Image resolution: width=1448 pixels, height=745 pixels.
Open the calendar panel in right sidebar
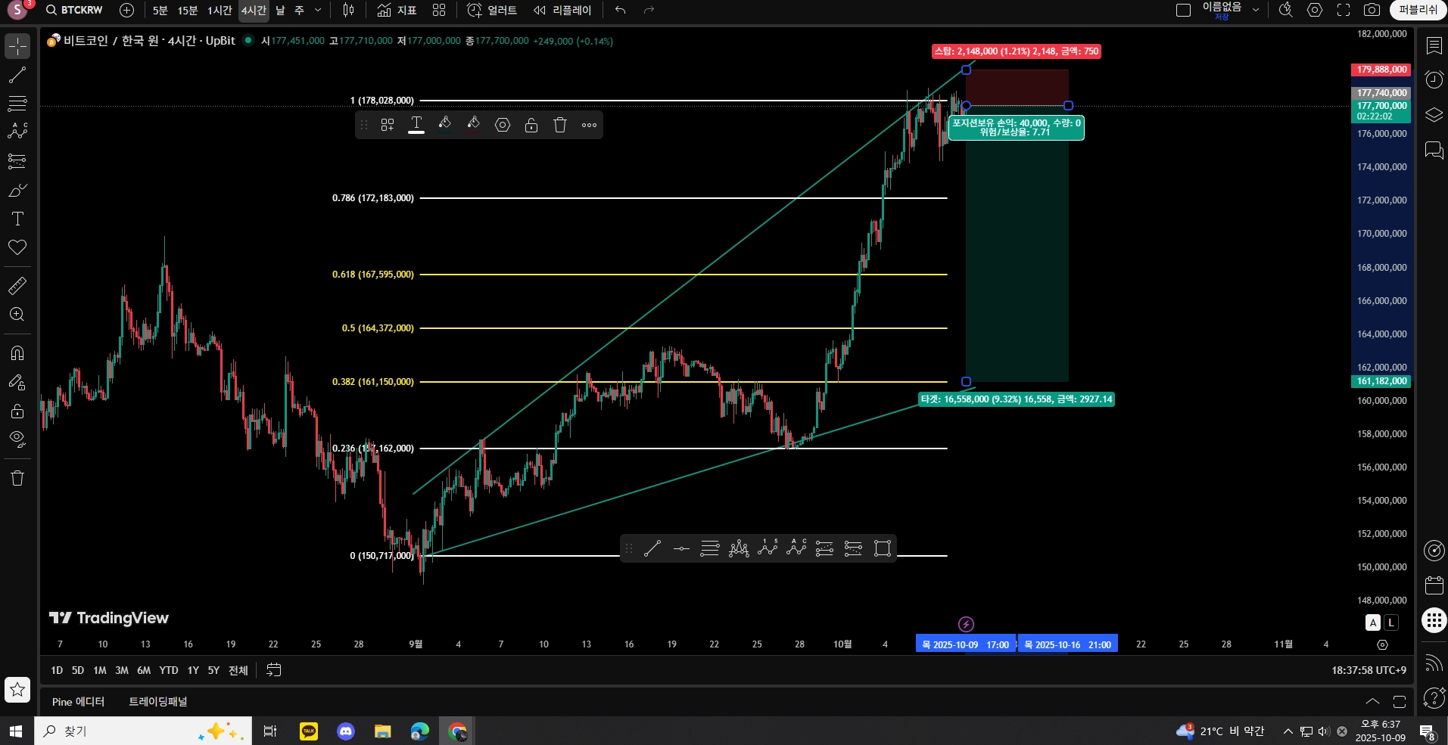[x=1434, y=585]
